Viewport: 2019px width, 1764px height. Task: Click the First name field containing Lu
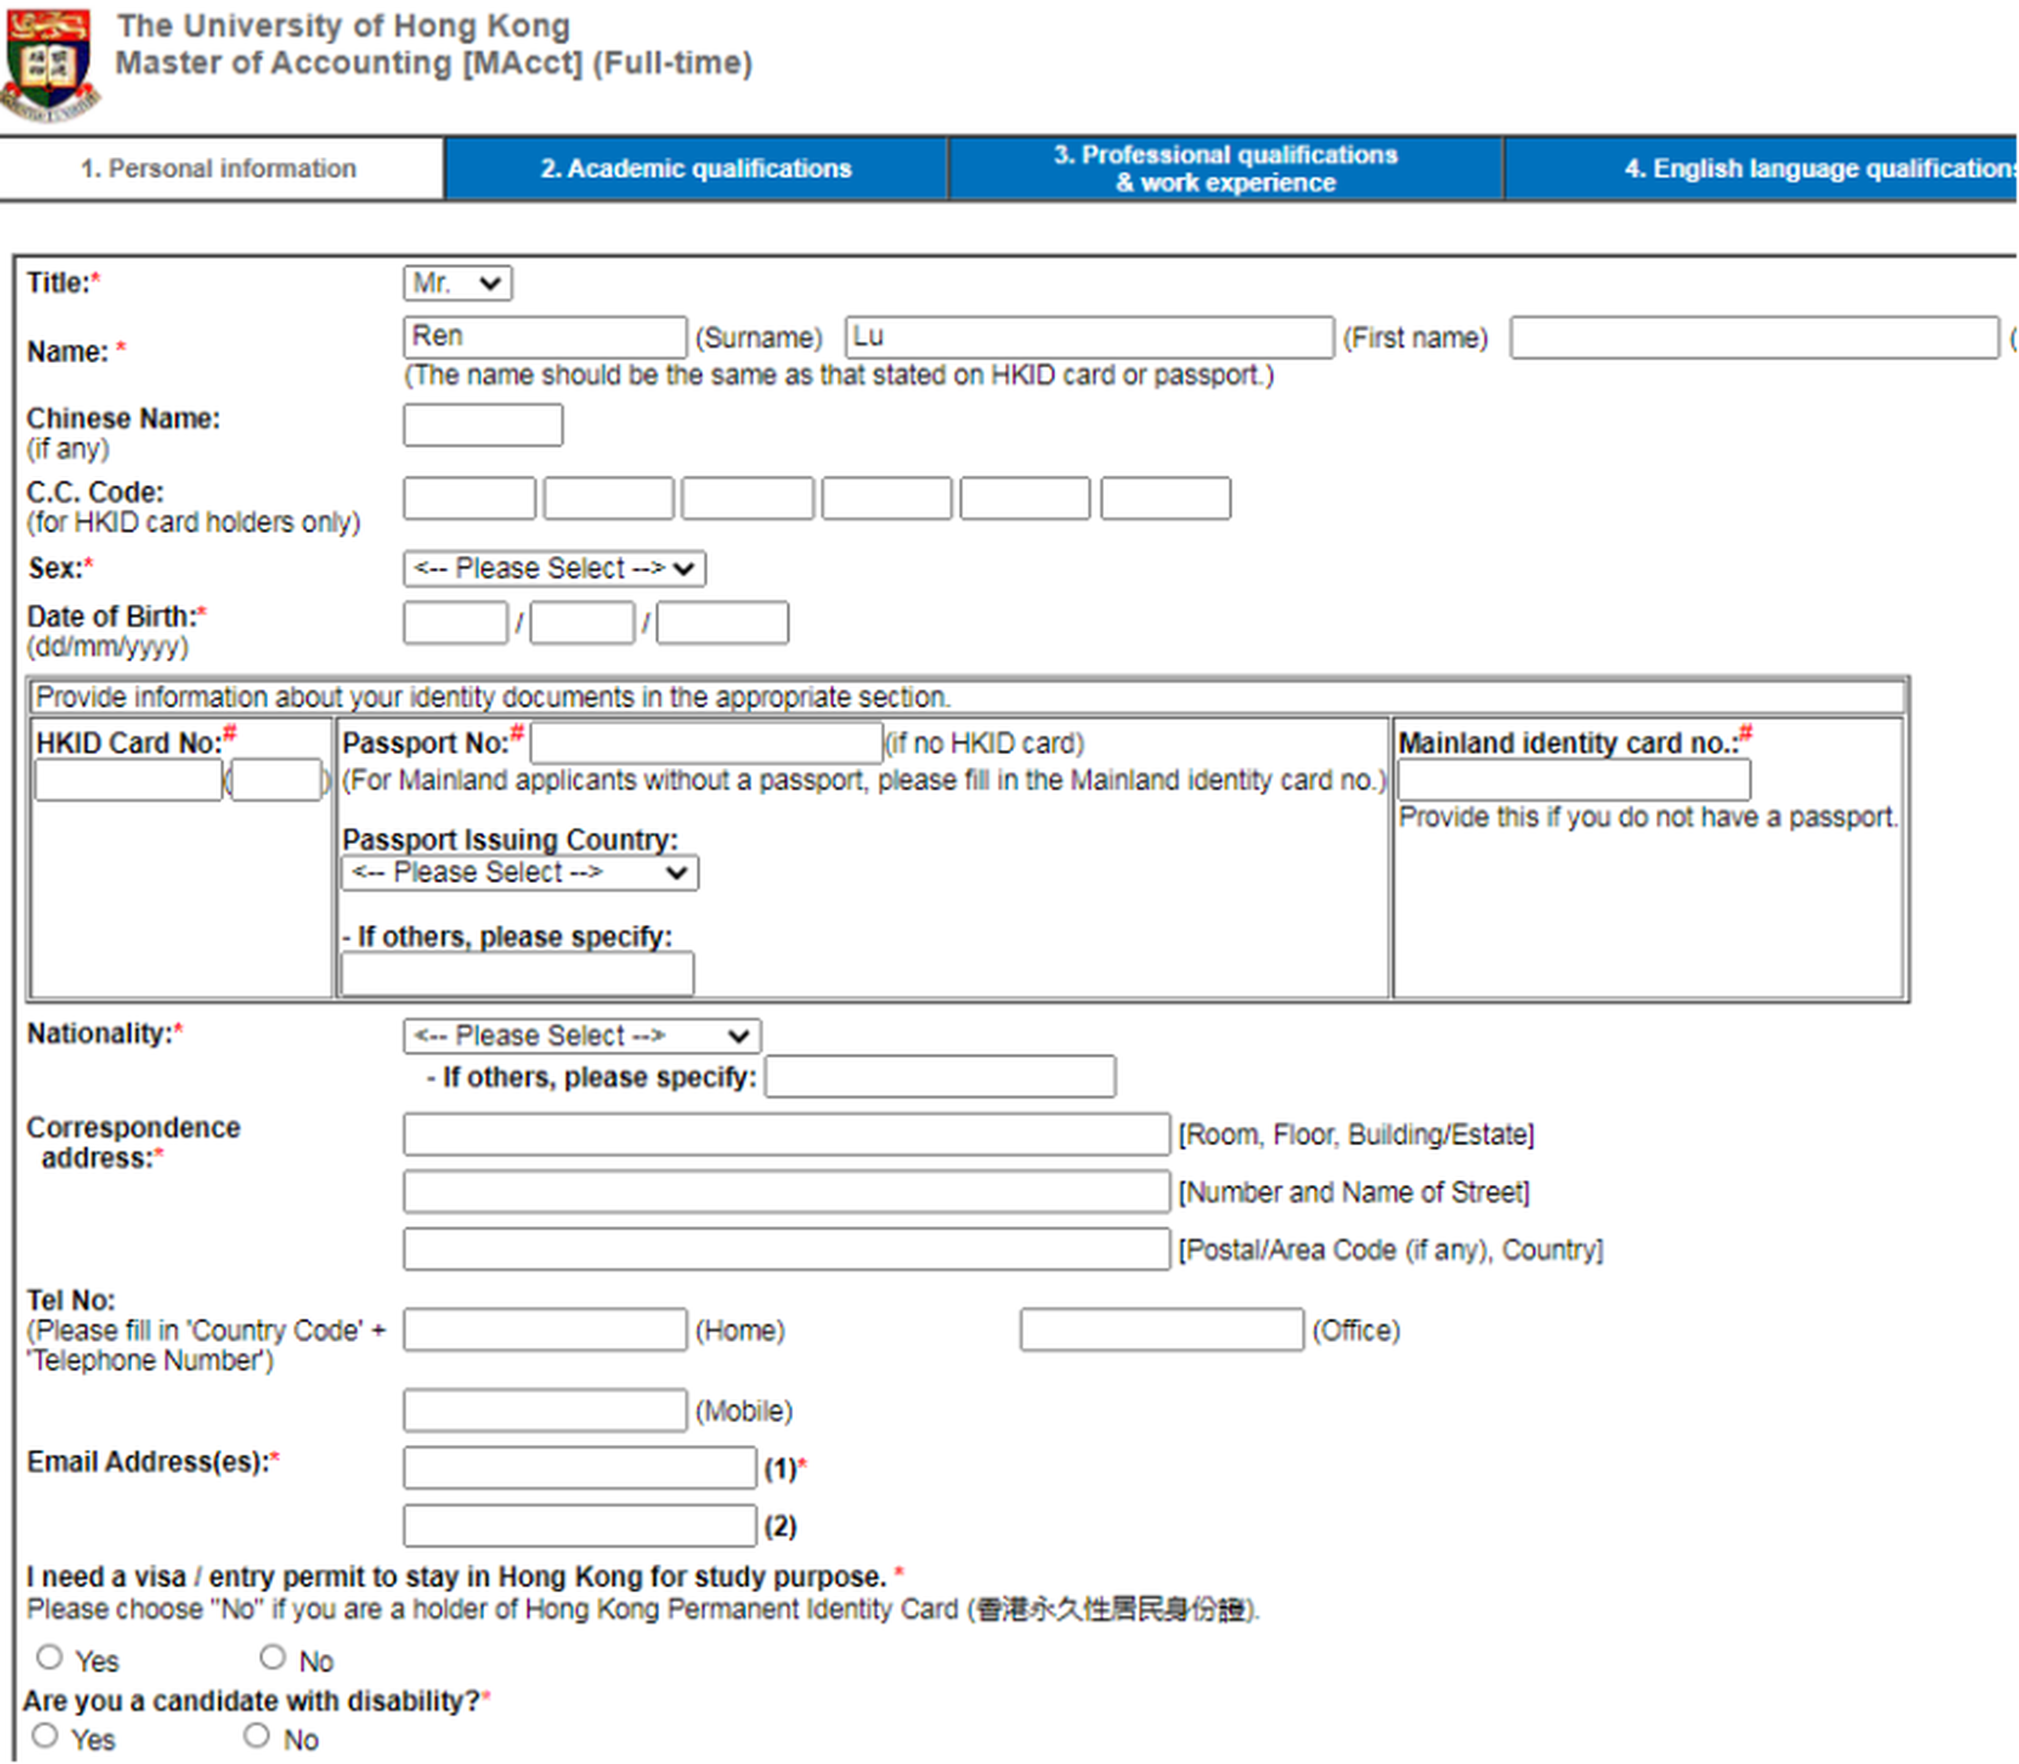coord(1090,338)
